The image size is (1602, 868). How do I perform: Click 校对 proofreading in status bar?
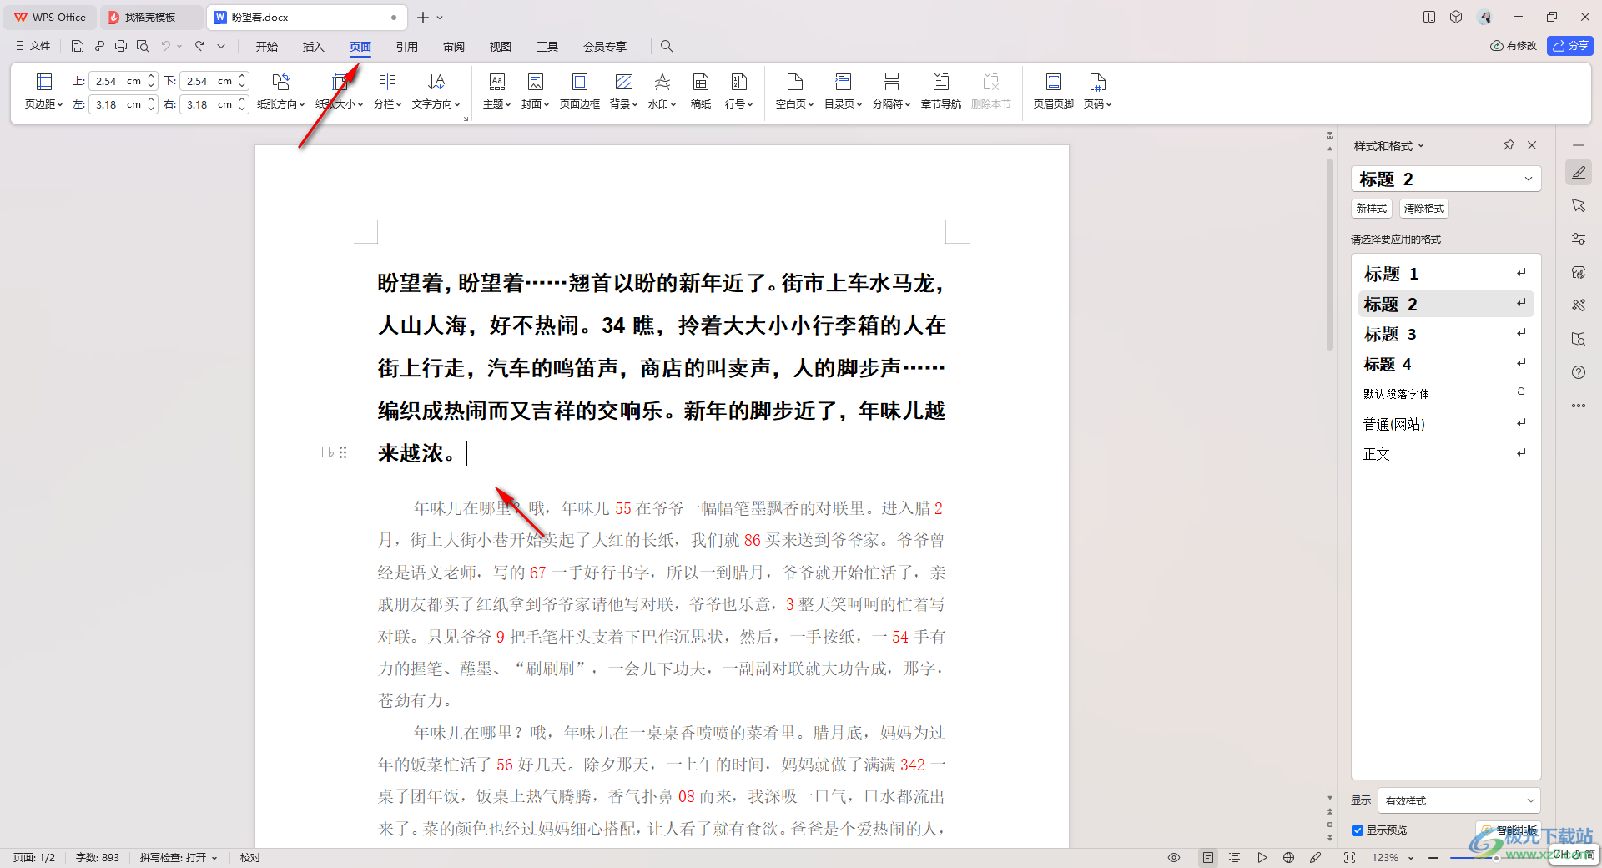point(250,857)
